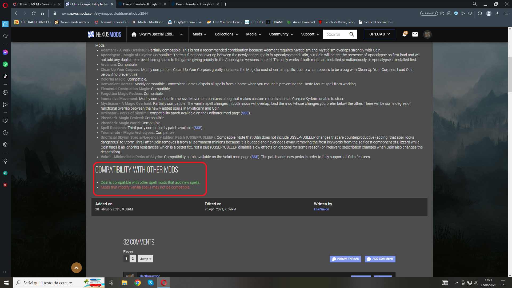Viewport: 512px width, 288px height.
Task: Open the EUREKADDL UNICO bookmark
Action: [33, 22]
